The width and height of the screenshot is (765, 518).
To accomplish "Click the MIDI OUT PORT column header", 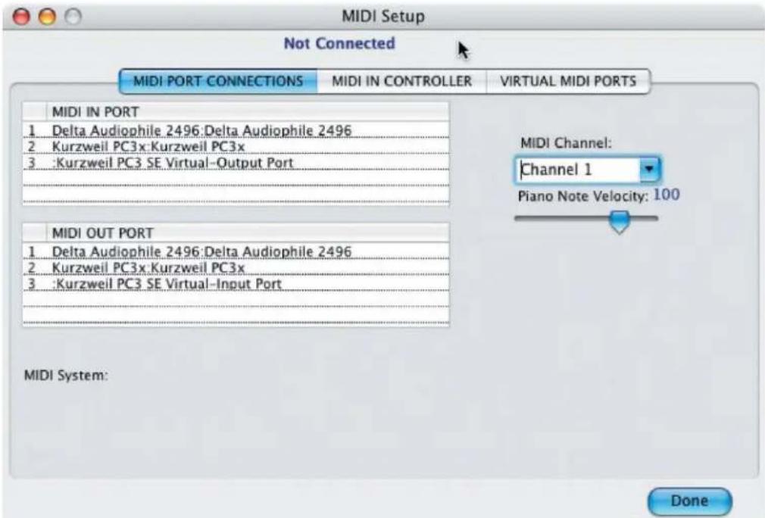I will coord(248,233).
